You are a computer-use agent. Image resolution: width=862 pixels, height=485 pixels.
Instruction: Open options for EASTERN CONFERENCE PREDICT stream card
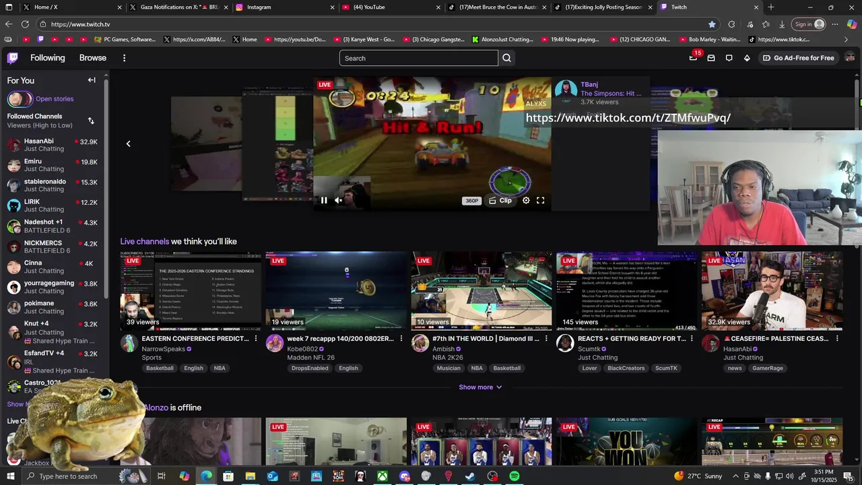tap(256, 338)
